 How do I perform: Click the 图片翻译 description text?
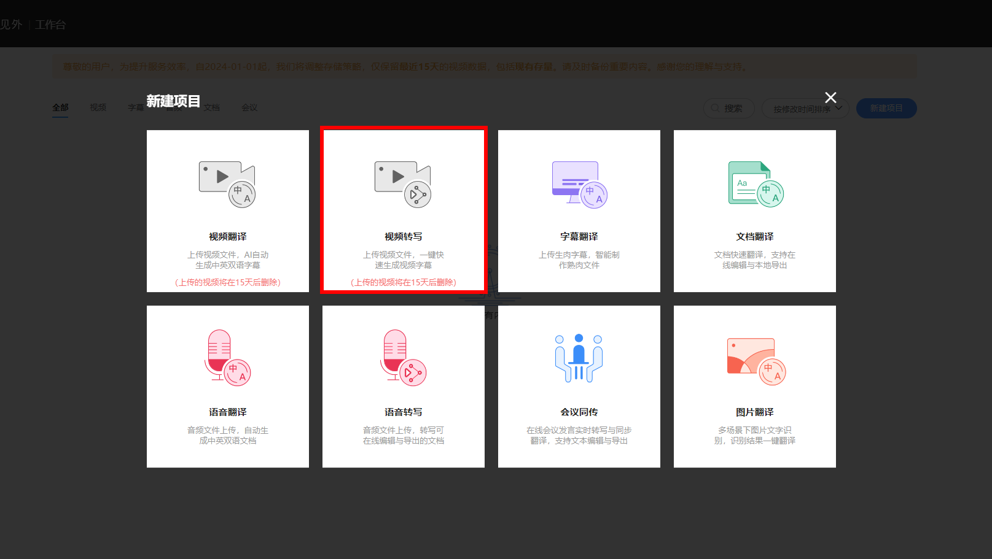pos(755,435)
